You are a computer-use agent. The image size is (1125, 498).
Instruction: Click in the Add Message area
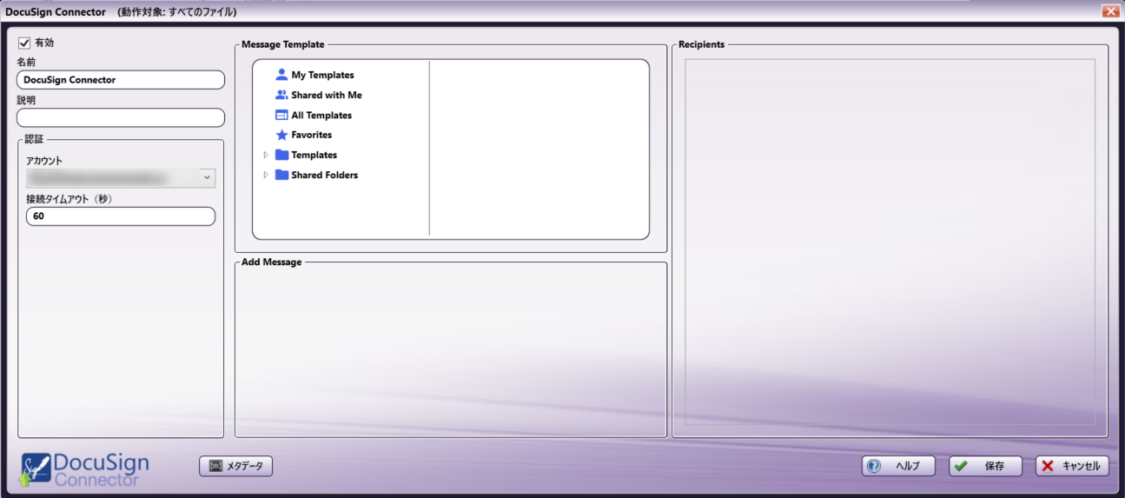451,350
